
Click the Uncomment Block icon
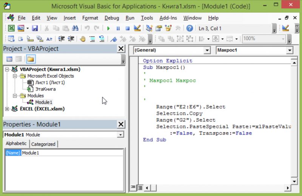click(x=102, y=39)
